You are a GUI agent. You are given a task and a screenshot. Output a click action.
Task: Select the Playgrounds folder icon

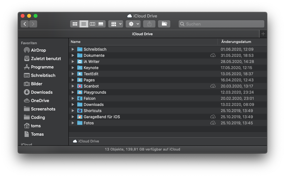coord(79,92)
